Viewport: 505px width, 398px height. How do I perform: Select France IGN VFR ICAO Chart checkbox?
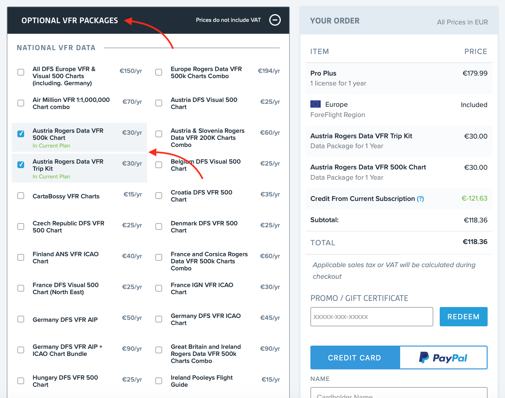pos(159,288)
